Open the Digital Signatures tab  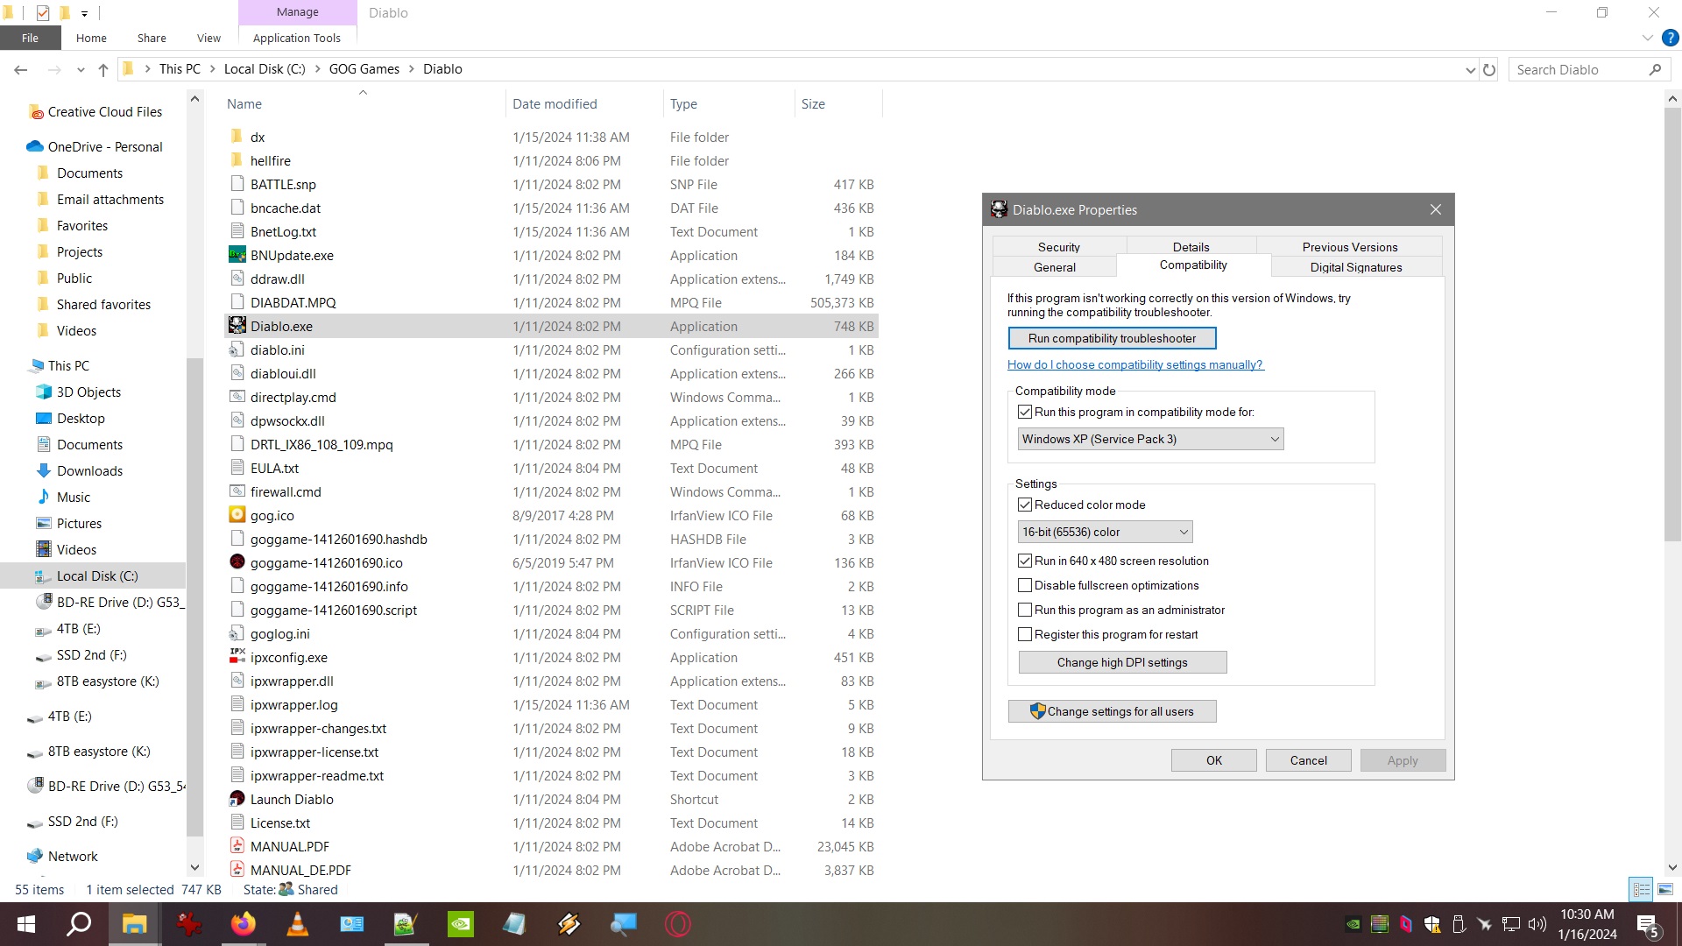pos(1356,267)
